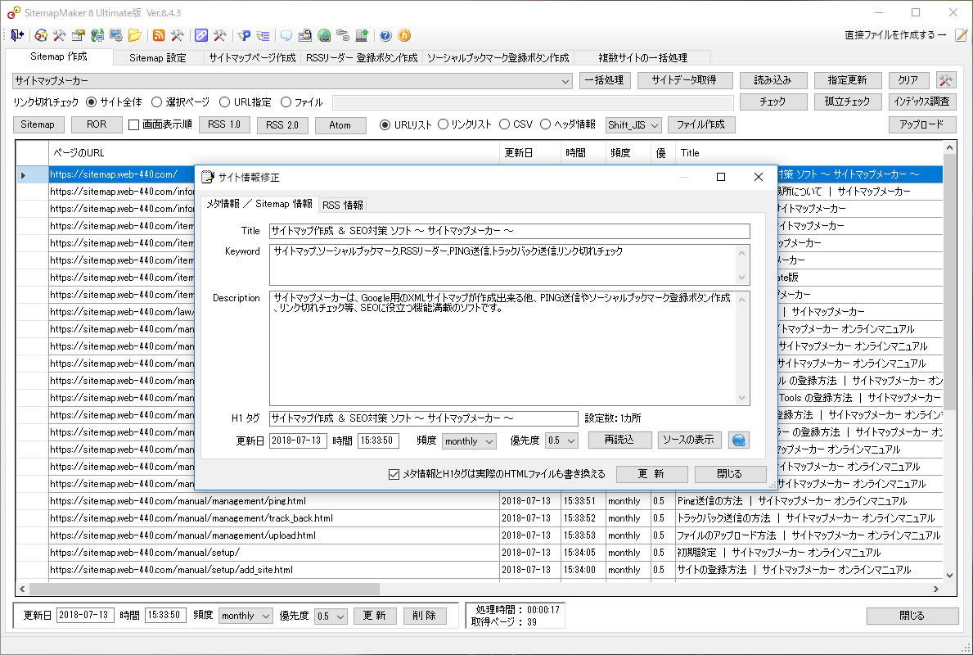Switch to 複数サイトの一括処理 tab
Image resolution: width=973 pixels, height=655 pixels.
(x=642, y=58)
